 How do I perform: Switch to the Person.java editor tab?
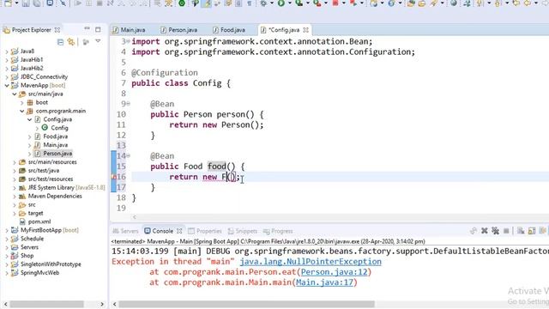(x=178, y=30)
